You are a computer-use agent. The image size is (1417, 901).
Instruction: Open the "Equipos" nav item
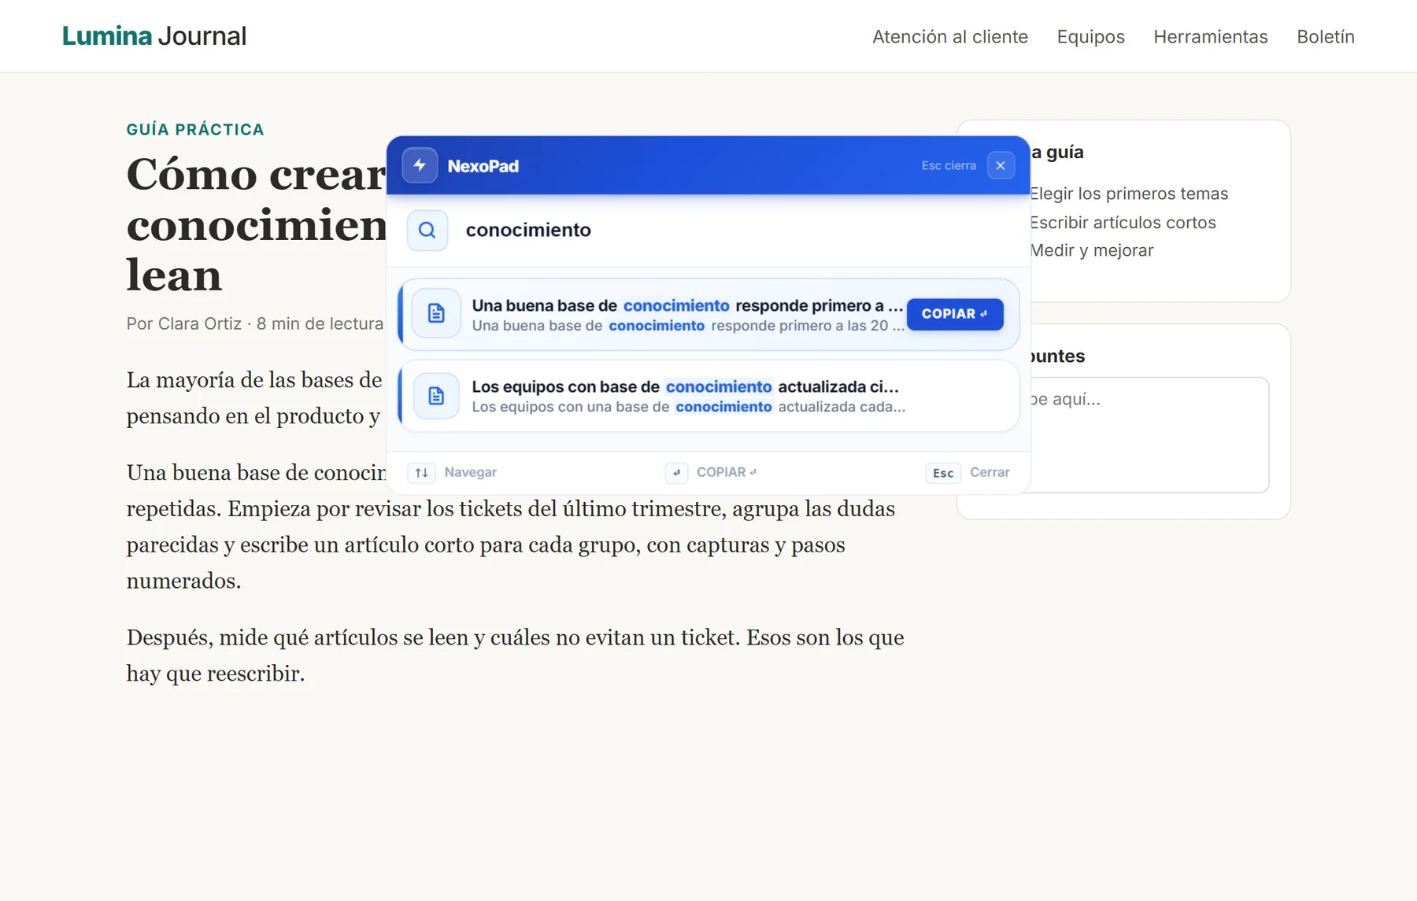pyautogui.click(x=1091, y=37)
